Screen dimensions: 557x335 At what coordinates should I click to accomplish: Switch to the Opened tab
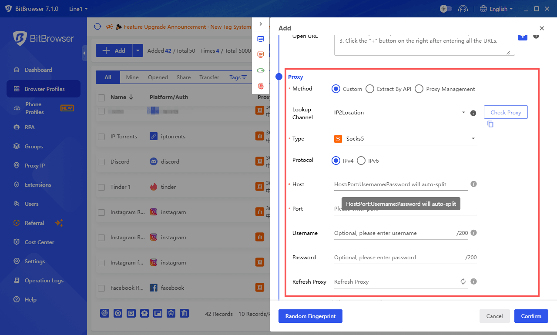click(158, 77)
